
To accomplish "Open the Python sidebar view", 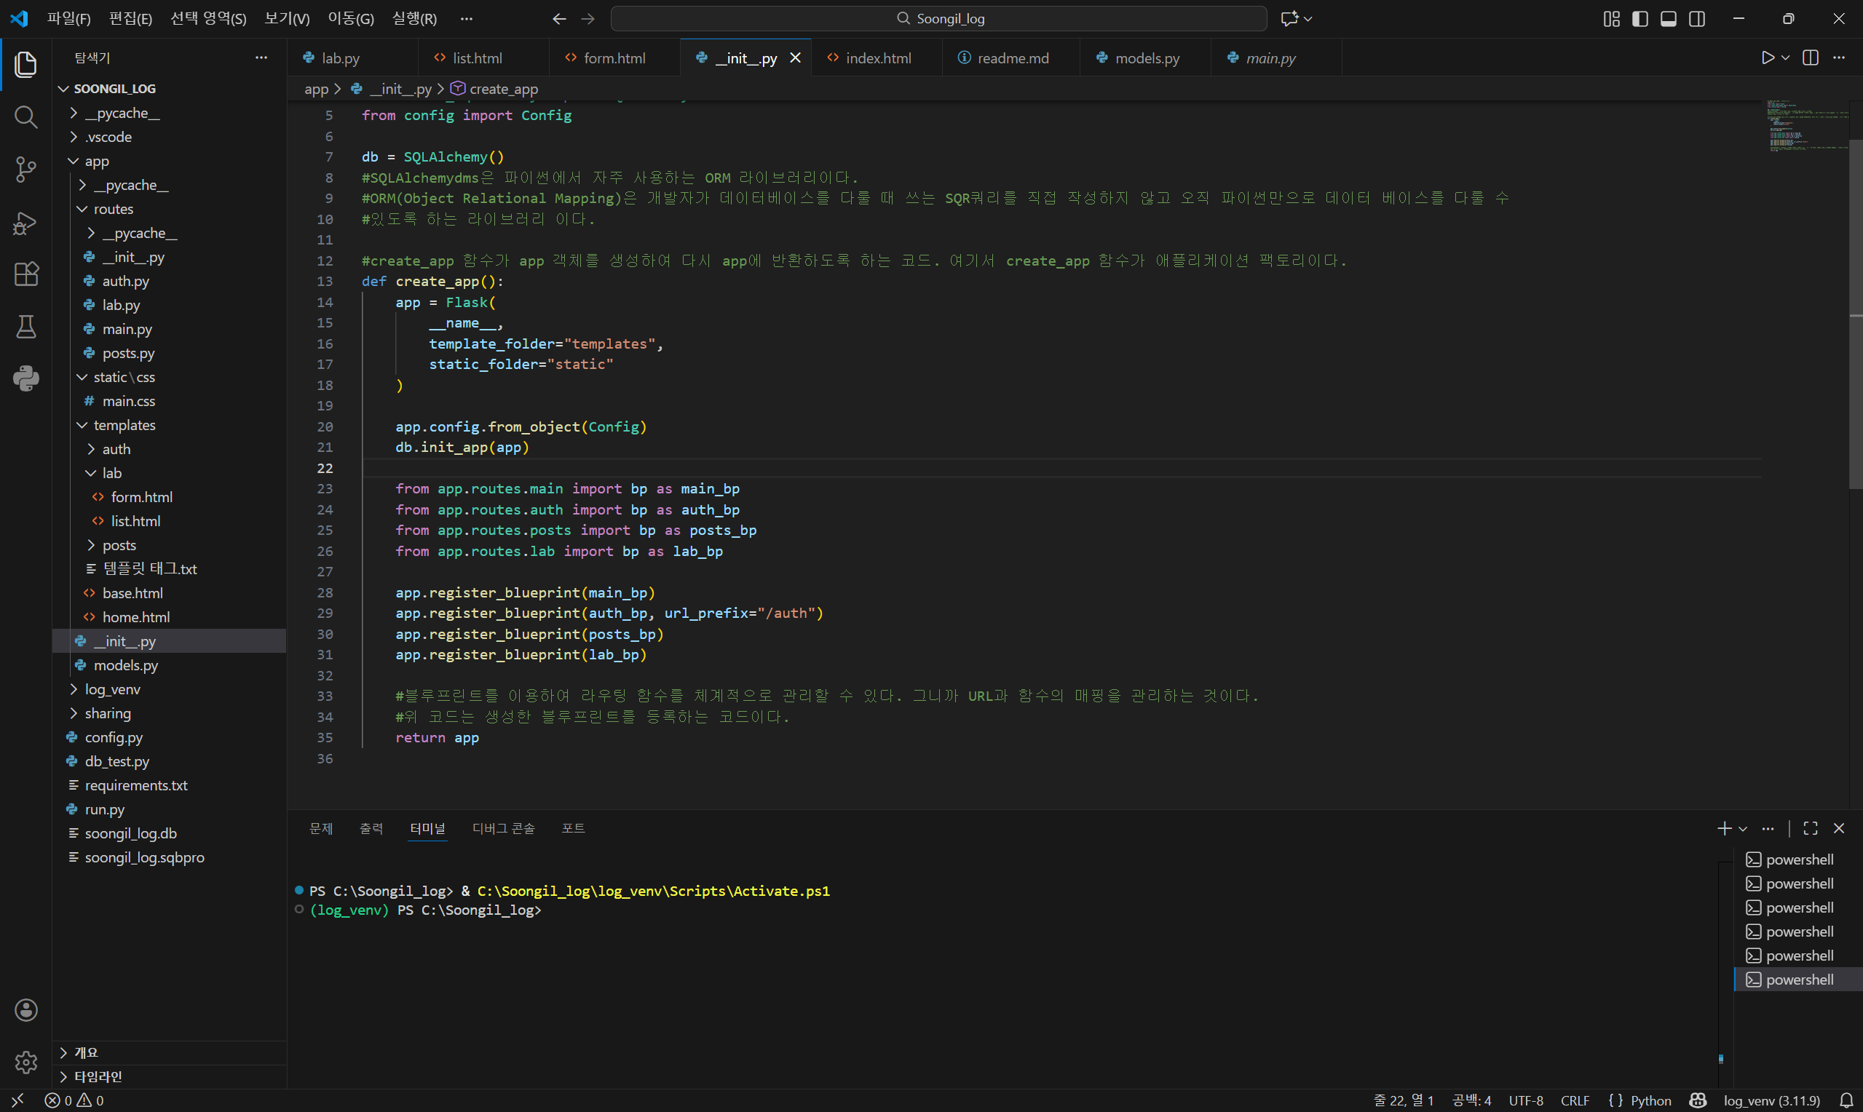I will pos(25,378).
